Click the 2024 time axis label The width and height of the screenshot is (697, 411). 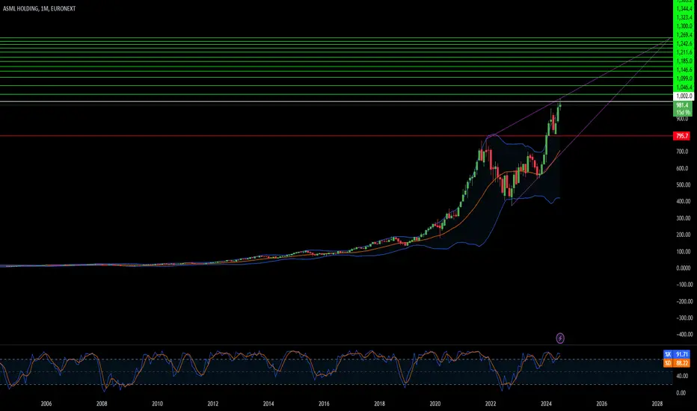[x=547, y=404]
